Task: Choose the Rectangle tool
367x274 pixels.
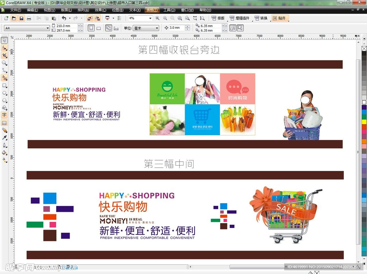Action: click(x=4, y=85)
